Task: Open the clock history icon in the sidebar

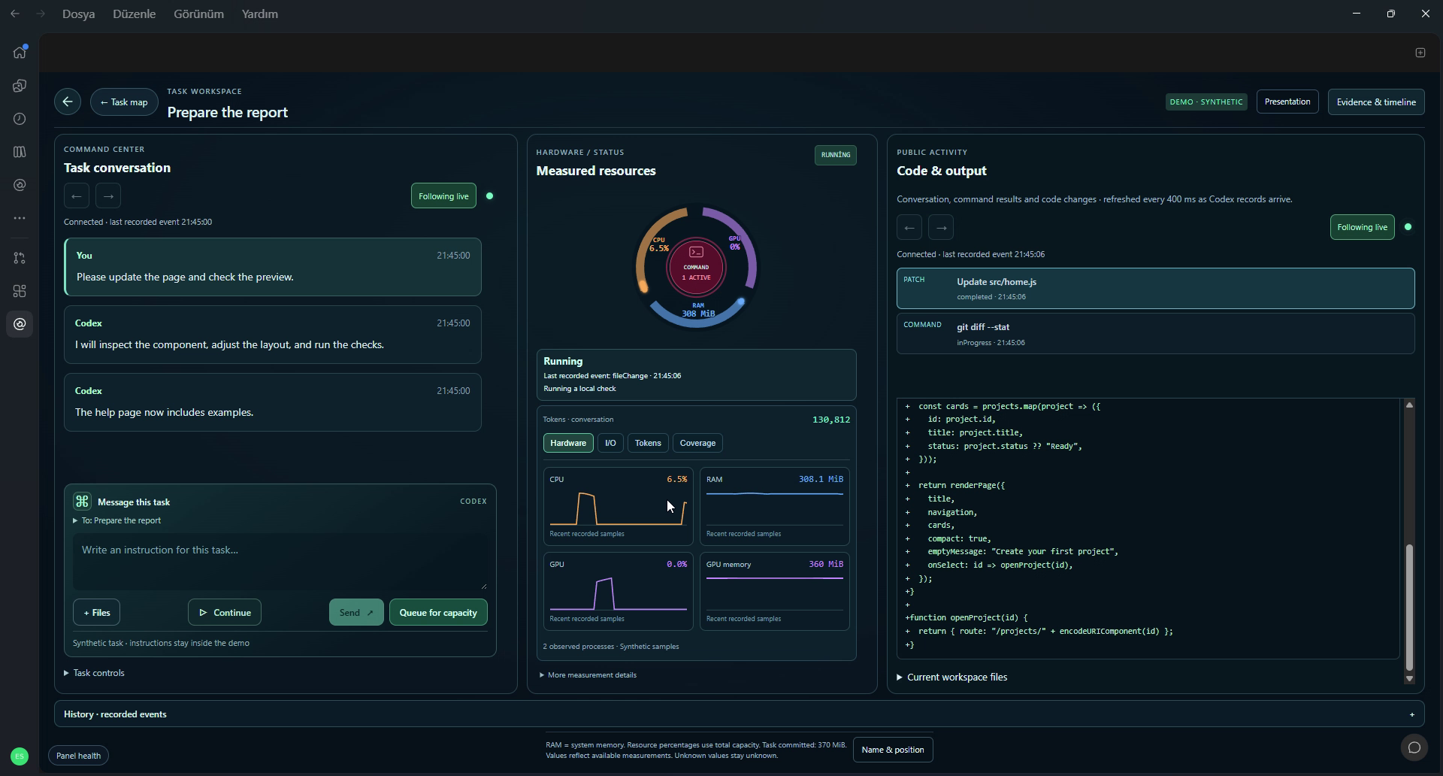Action: tap(20, 119)
